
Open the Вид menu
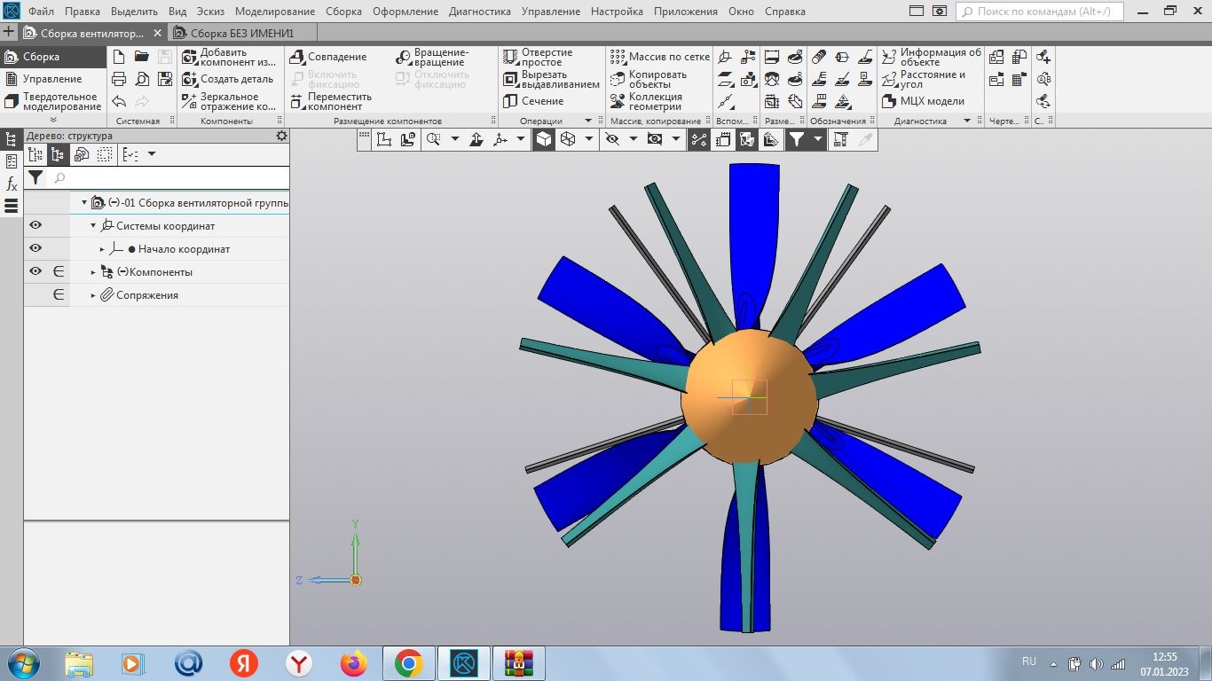(x=176, y=12)
